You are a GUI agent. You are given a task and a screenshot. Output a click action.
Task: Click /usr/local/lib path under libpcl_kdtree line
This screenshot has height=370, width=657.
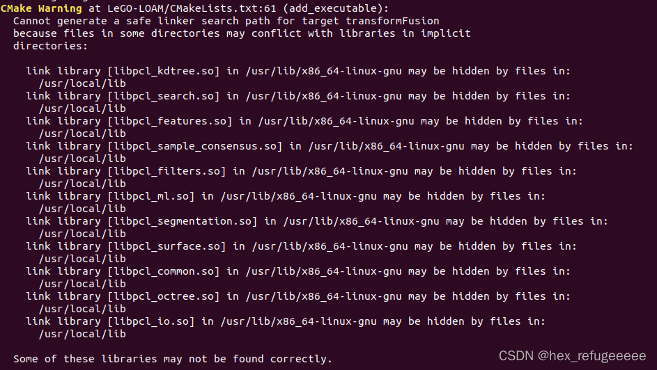[x=82, y=83]
